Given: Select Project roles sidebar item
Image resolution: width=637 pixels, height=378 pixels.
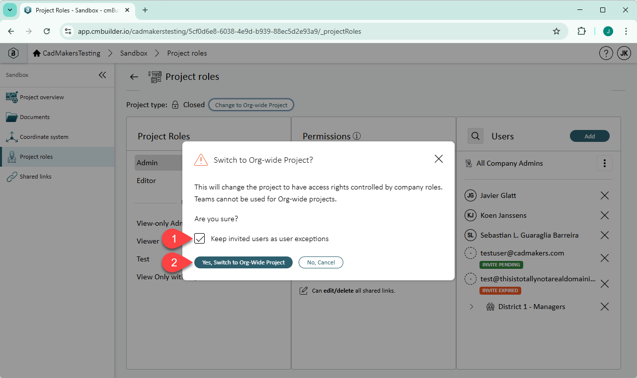Looking at the screenshot, I should click(57, 157).
